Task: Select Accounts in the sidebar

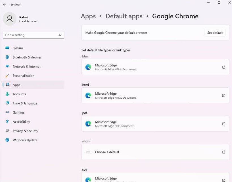Action: point(34,94)
